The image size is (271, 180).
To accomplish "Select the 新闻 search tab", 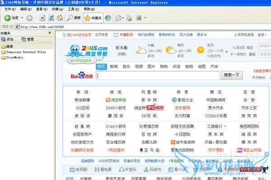I will pos(114,67).
